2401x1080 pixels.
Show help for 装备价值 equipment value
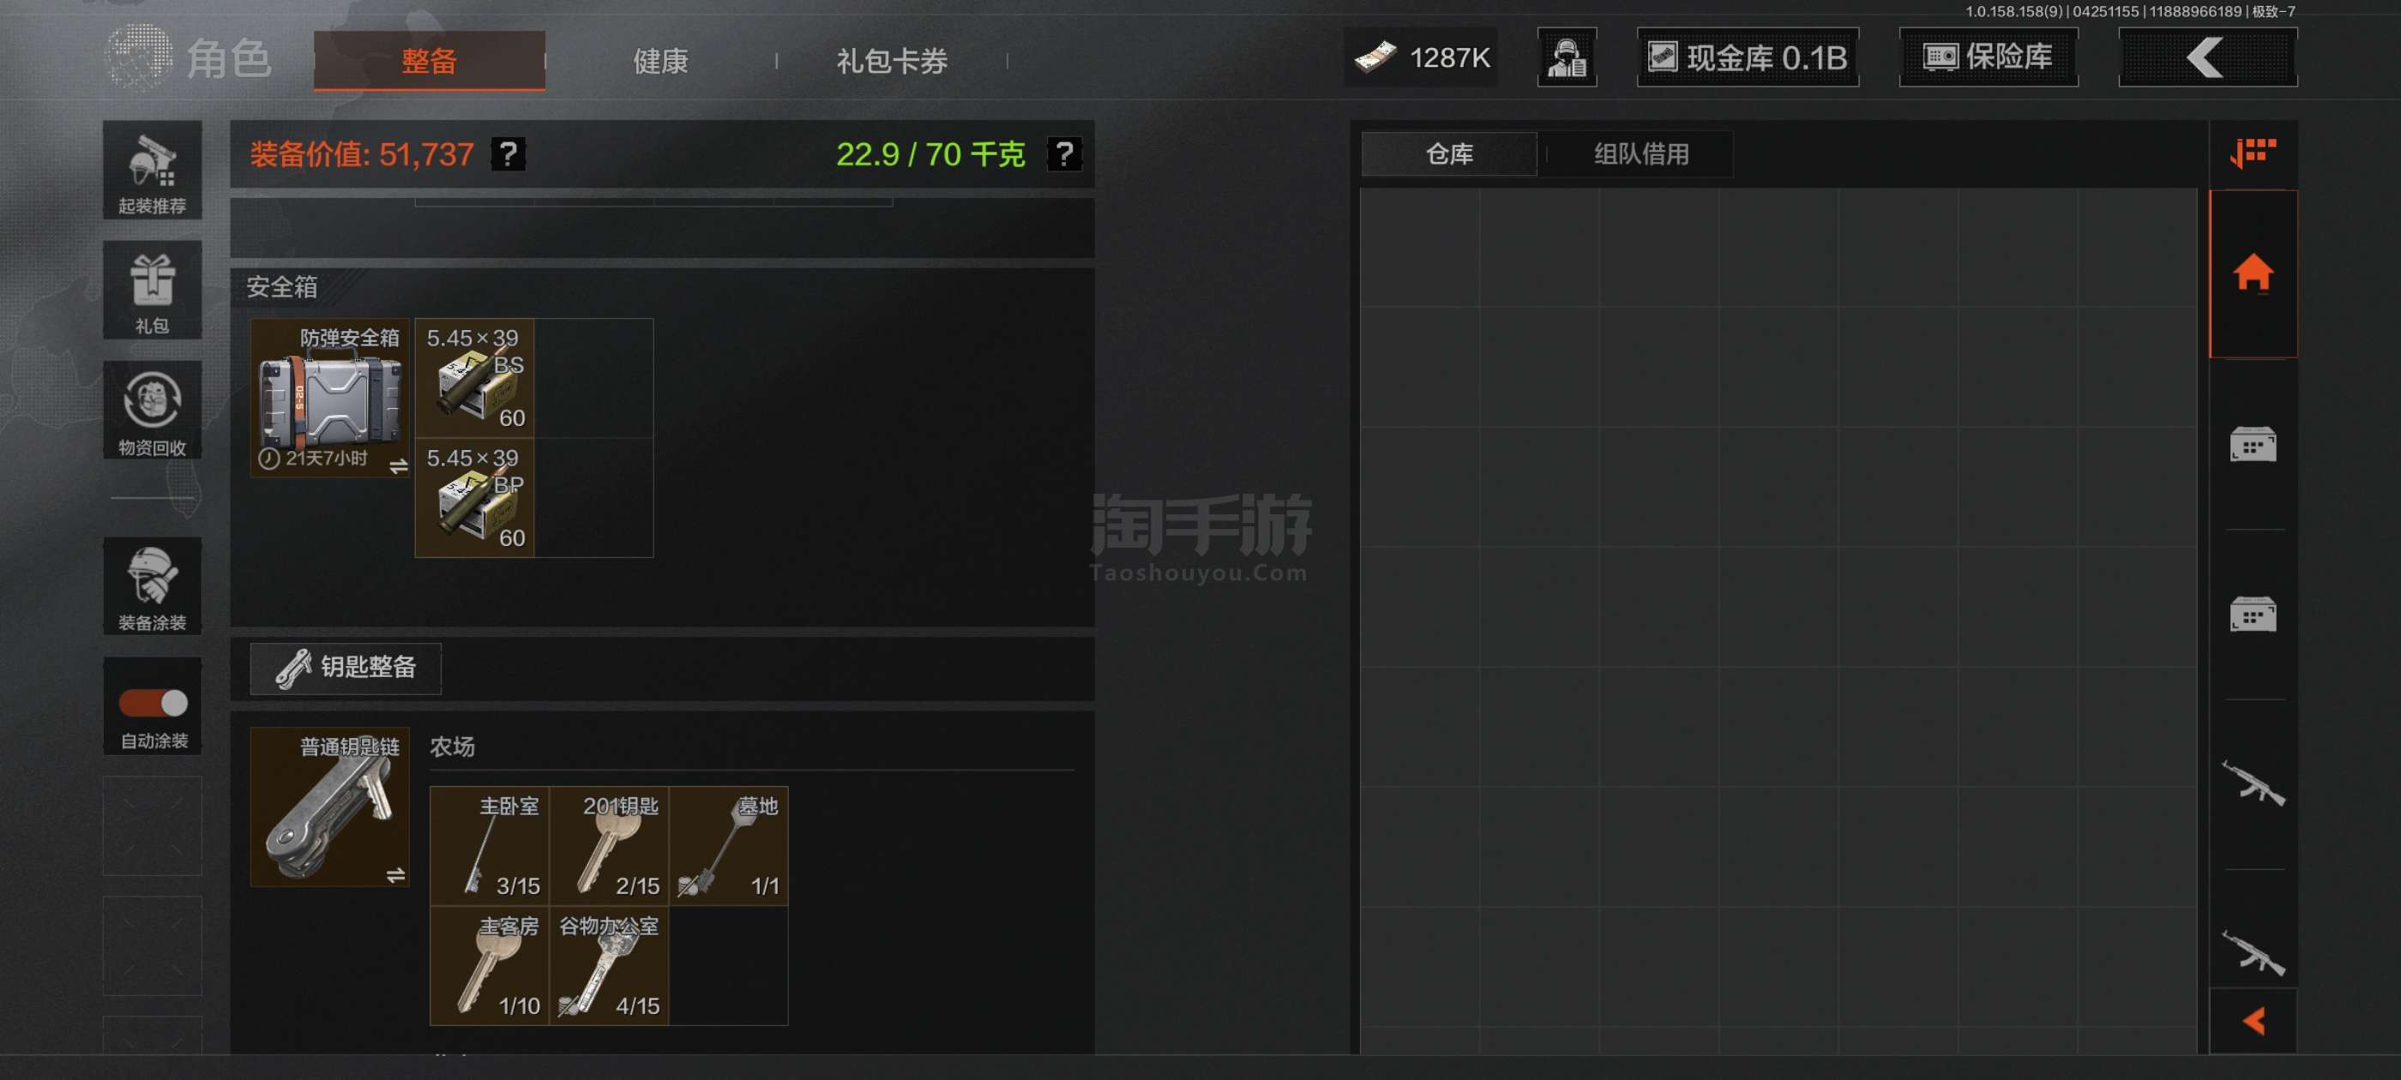pyautogui.click(x=508, y=153)
